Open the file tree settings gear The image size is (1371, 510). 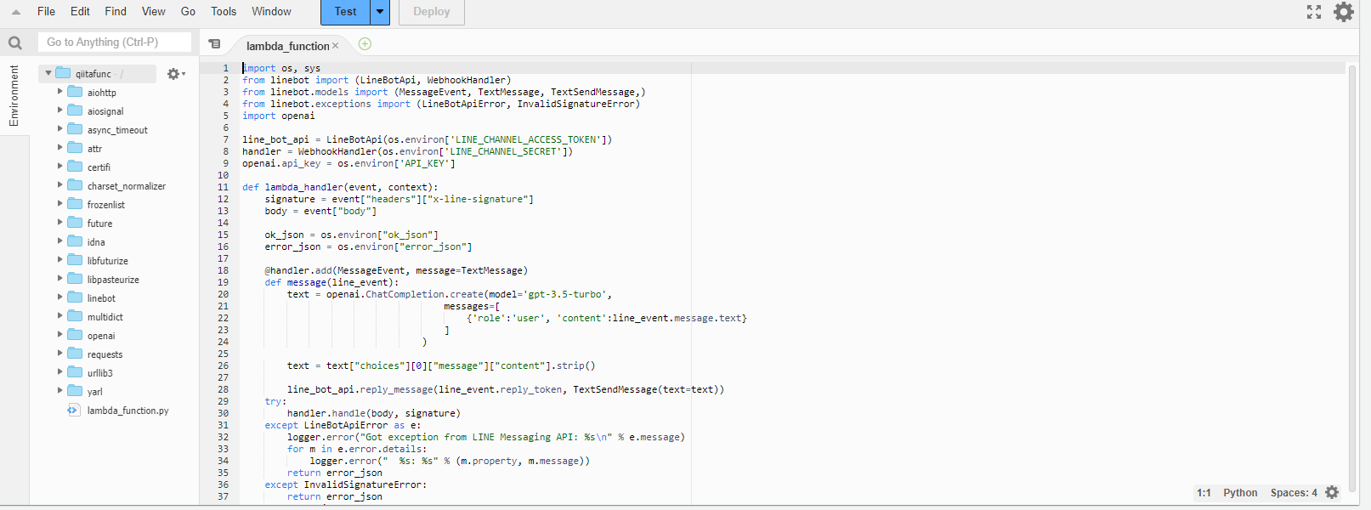[176, 74]
